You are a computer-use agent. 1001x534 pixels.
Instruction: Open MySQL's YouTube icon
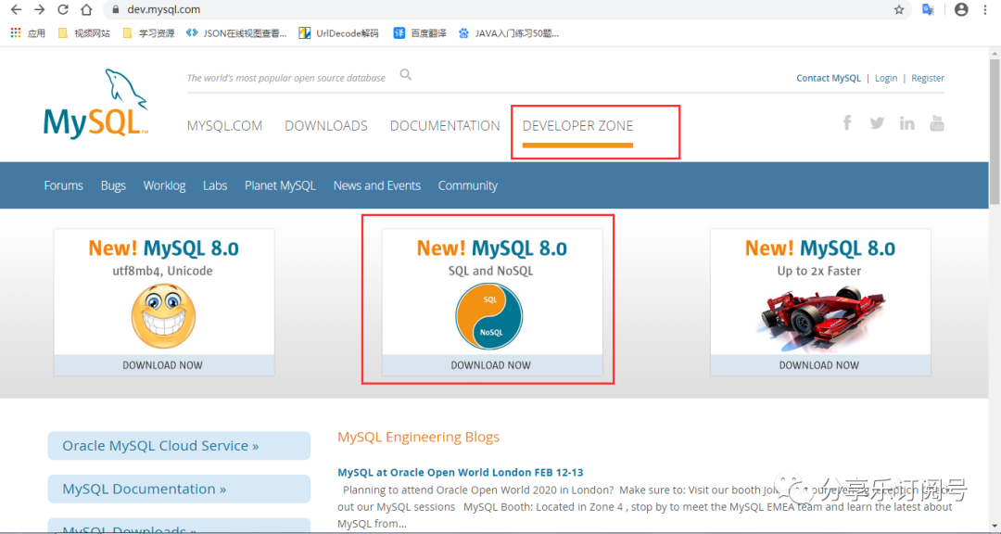click(x=936, y=122)
